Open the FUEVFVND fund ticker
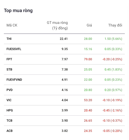This screenshot has height=140, width=129. pos(14,80)
